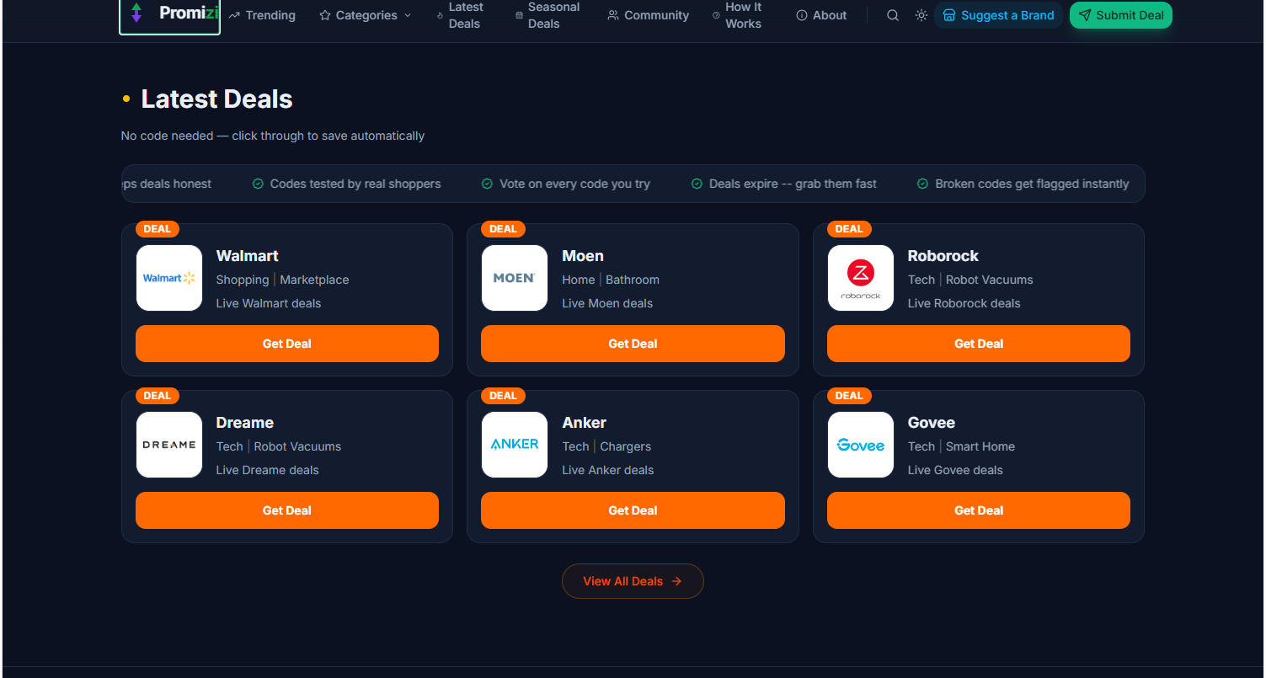This screenshot has height=678, width=1266.
Task: Click the Govee logo thumbnail
Action: (x=861, y=445)
